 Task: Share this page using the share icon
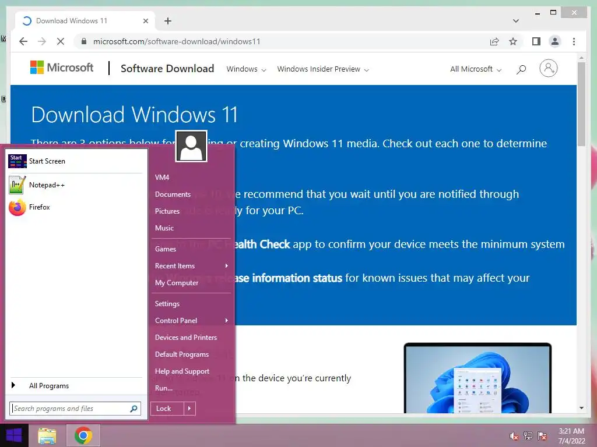pos(494,41)
